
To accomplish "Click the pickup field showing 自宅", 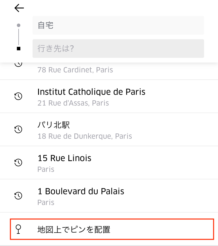I will click(x=118, y=25).
